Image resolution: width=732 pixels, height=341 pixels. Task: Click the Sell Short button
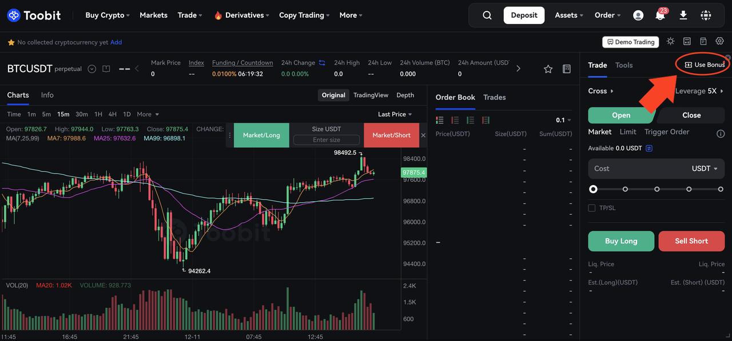coord(691,241)
